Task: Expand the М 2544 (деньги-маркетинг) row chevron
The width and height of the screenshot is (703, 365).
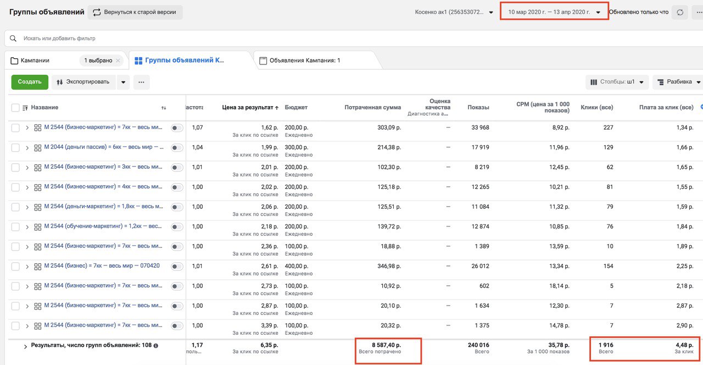Action: [27, 207]
